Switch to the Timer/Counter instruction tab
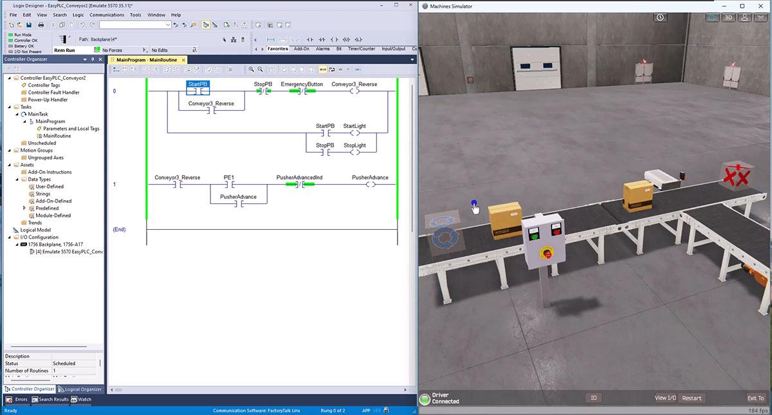The height and width of the screenshot is (415, 772). (x=361, y=49)
